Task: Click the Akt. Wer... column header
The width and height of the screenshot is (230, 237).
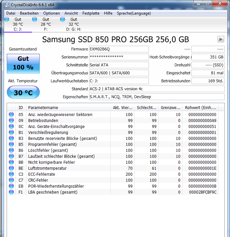Action: (123, 108)
